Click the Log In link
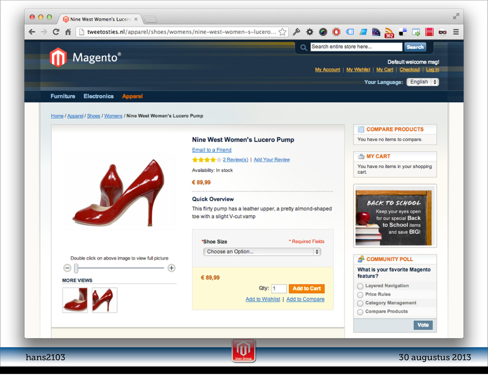This screenshot has height=376, width=488. pyautogui.click(x=432, y=70)
